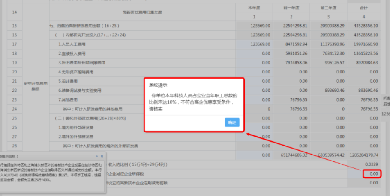Viewport: 390px width, 196px height.
Task: Select total 1285284179.74 in 合计 column
Action: pos(364,155)
